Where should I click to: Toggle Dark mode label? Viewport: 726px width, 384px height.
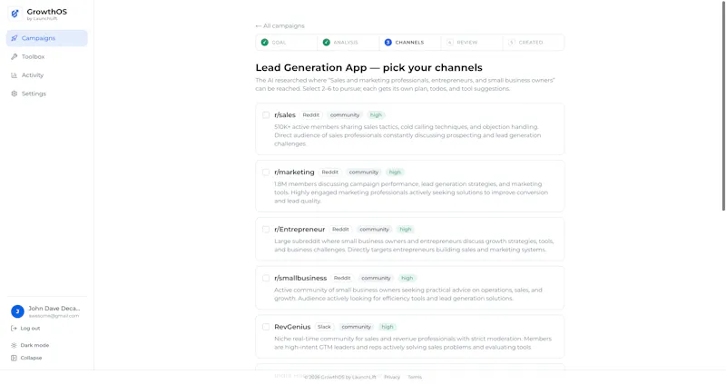[x=34, y=346]
